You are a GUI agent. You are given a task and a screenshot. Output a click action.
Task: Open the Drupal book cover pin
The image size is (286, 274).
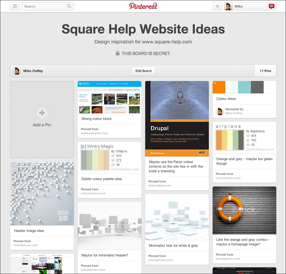click(177, 119)
